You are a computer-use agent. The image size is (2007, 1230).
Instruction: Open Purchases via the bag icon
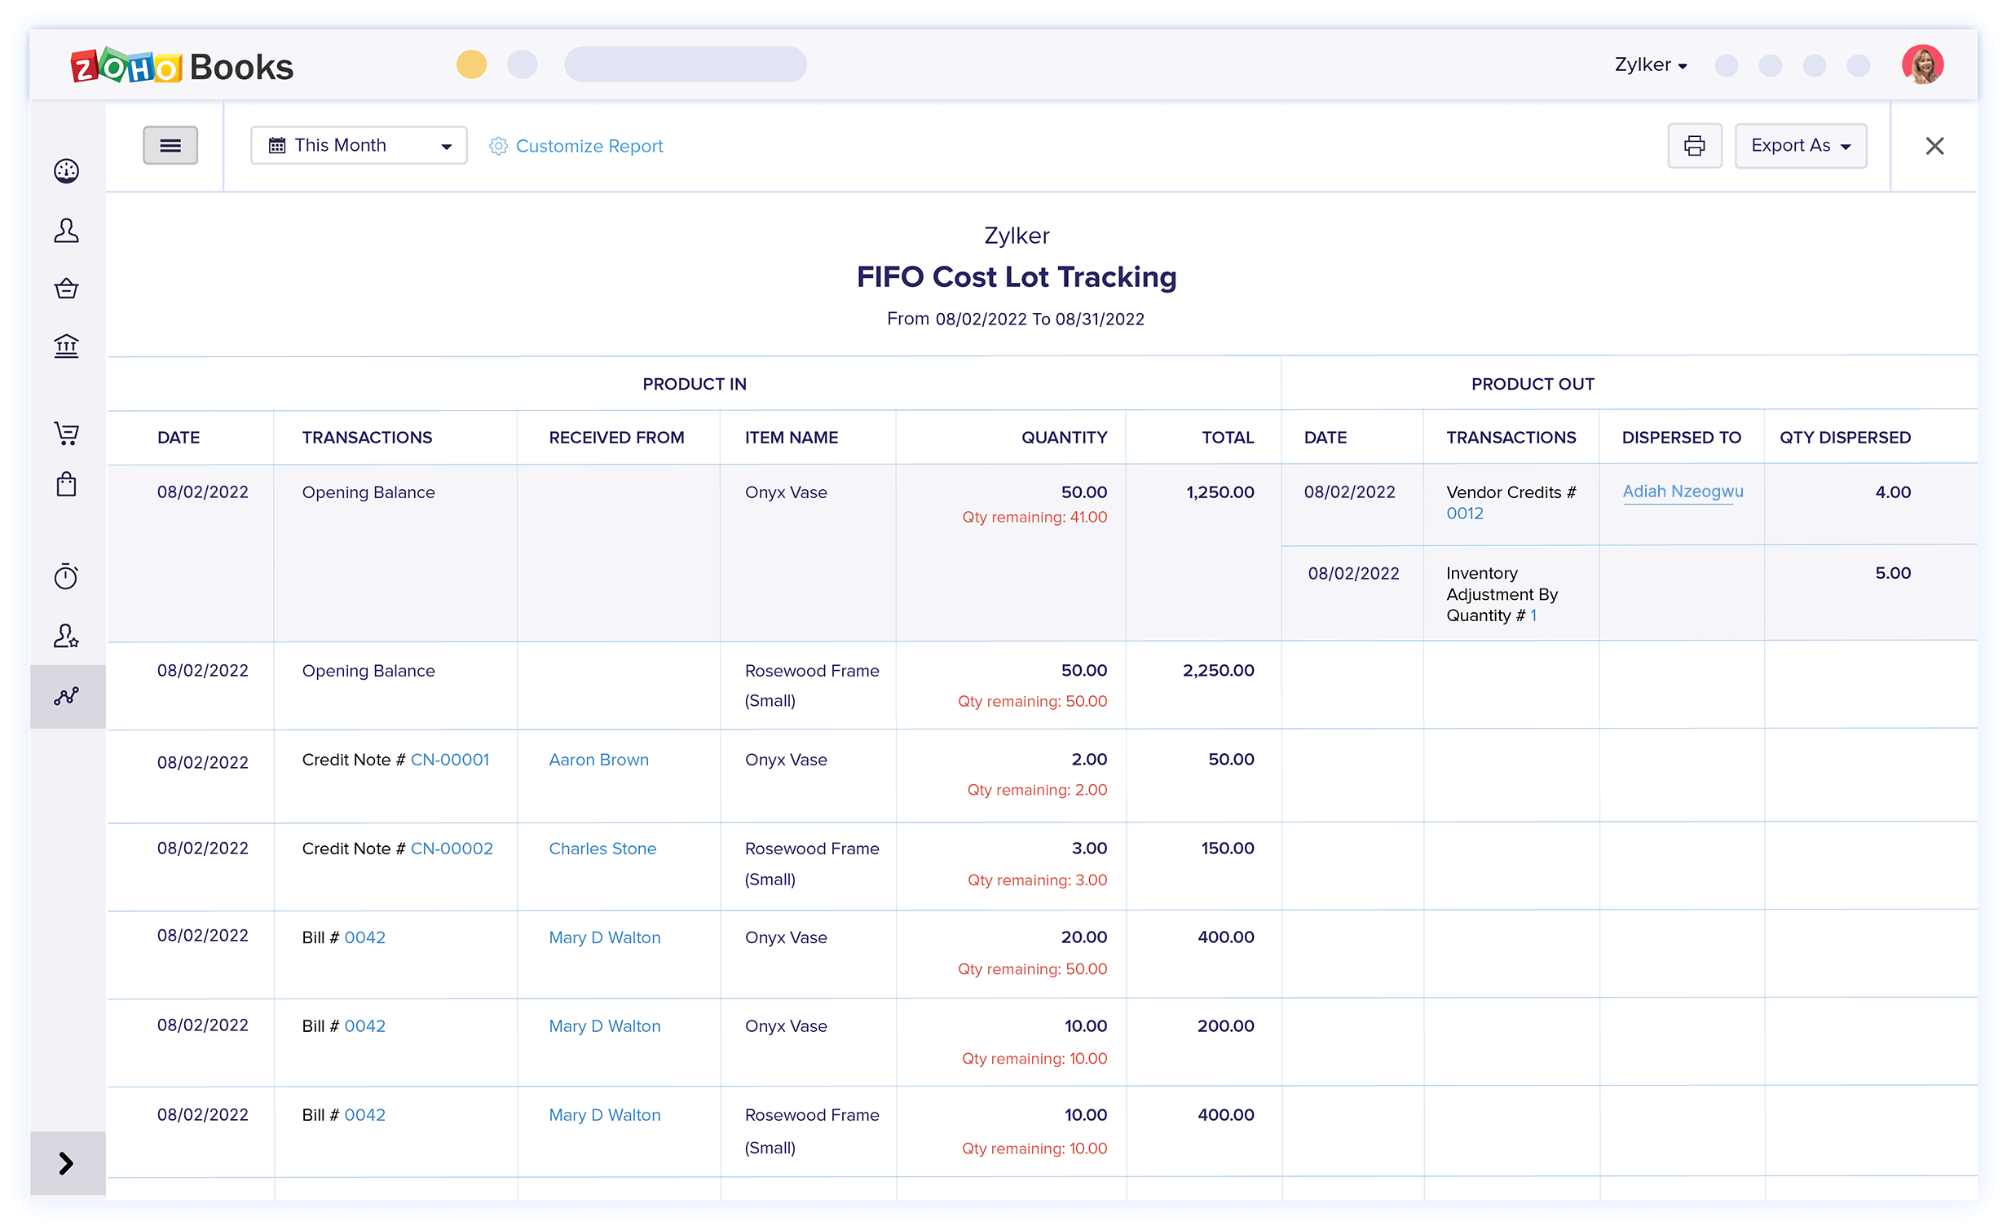[67, 483]
